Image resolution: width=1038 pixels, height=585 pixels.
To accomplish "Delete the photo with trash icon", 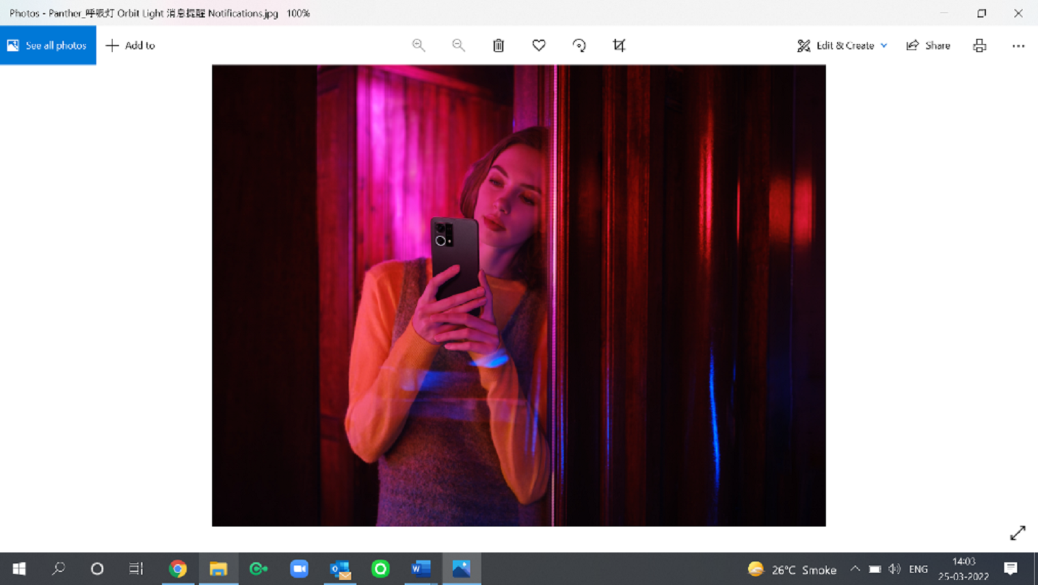I will click(498, 45).
